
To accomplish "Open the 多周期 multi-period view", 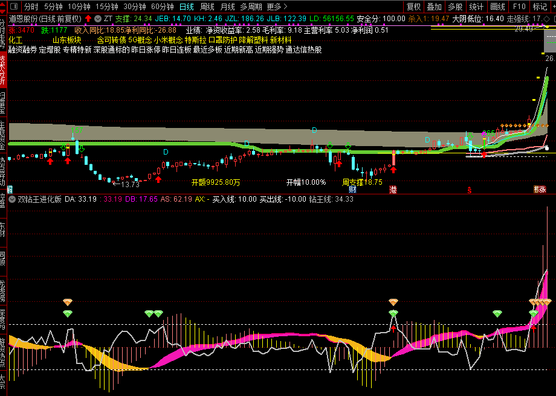I will click(251, 7).
